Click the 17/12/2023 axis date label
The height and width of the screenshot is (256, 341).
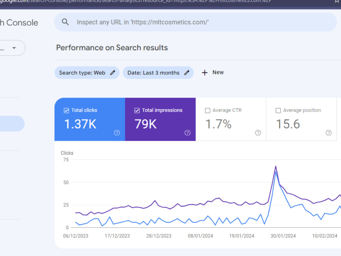(x=117, y=236)
